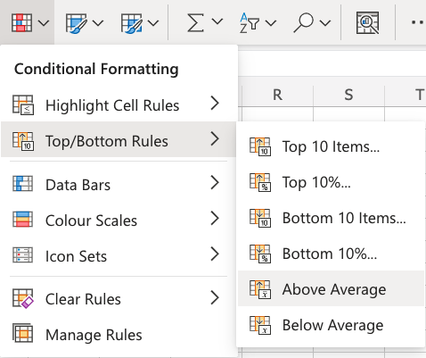Expand the Find & Select dropdown arrow
426x358 pixels.
point(325,22)
